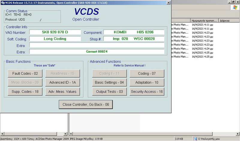Close the ACDSee background window
Viewport: 240px width, 141px height.
(237, 2)
